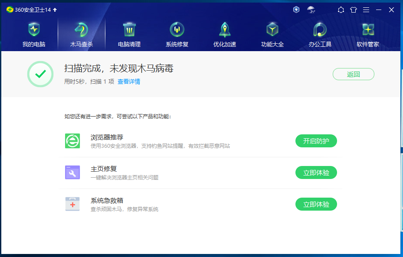Switch to the 系统修复 tab label
Viewport: 403px width, 257px height.
pyautogui.click(x=177, y=44)
